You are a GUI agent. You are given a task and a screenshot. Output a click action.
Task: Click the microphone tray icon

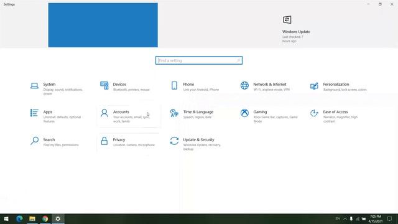pos(351,218)
